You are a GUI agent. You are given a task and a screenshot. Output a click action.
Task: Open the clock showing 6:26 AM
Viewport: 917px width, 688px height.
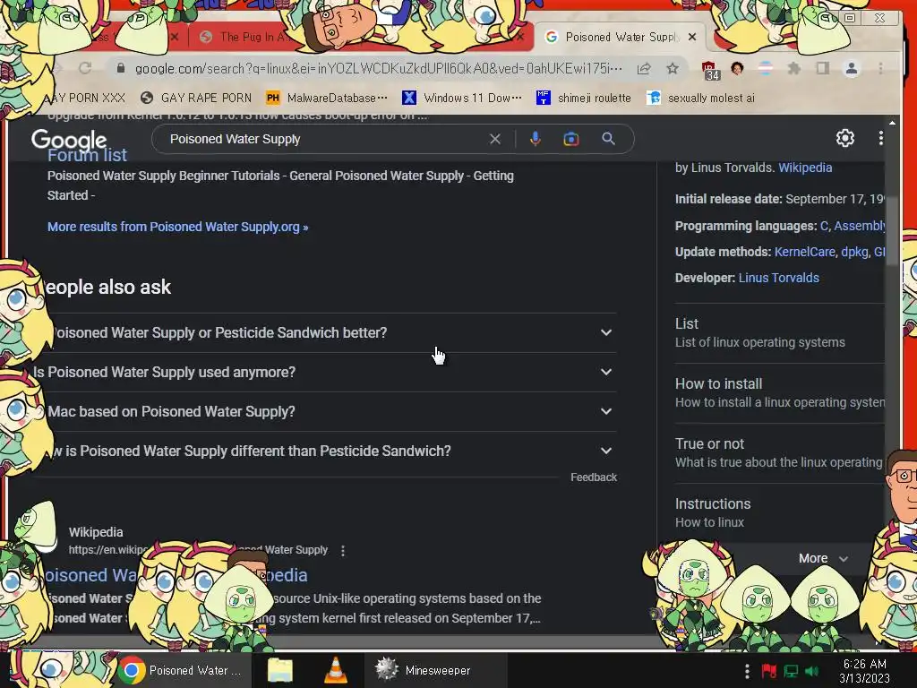pyautogui.click(x=864, y=671)
